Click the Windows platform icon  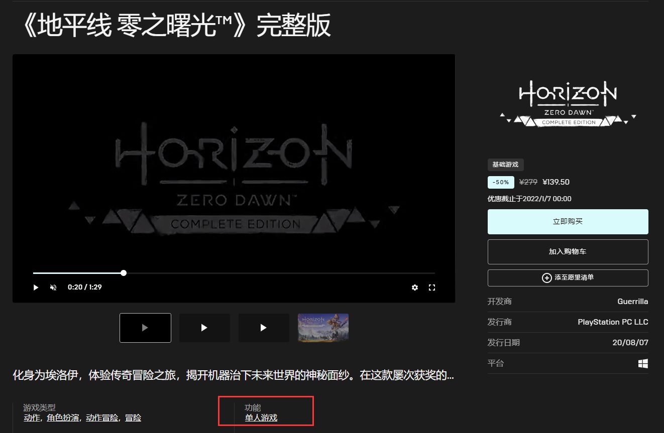(643, 363)
